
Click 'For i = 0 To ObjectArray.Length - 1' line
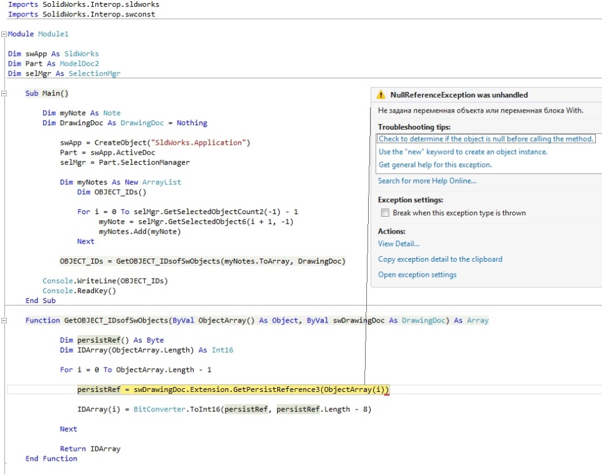(x=135, y=369)
